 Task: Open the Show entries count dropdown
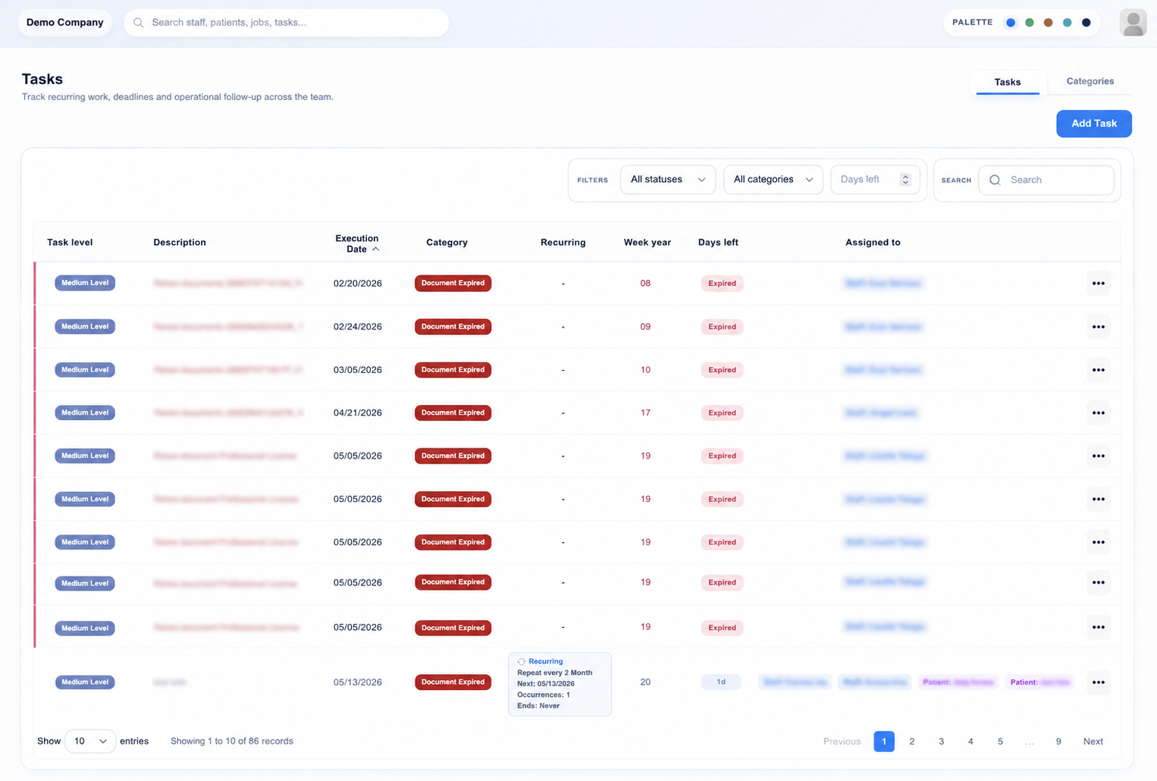(x=90, y=742)
